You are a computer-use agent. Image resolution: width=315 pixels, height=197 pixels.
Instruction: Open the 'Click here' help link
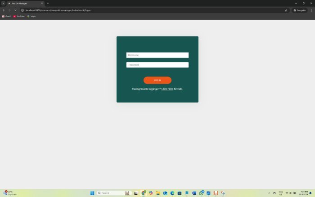167,89
